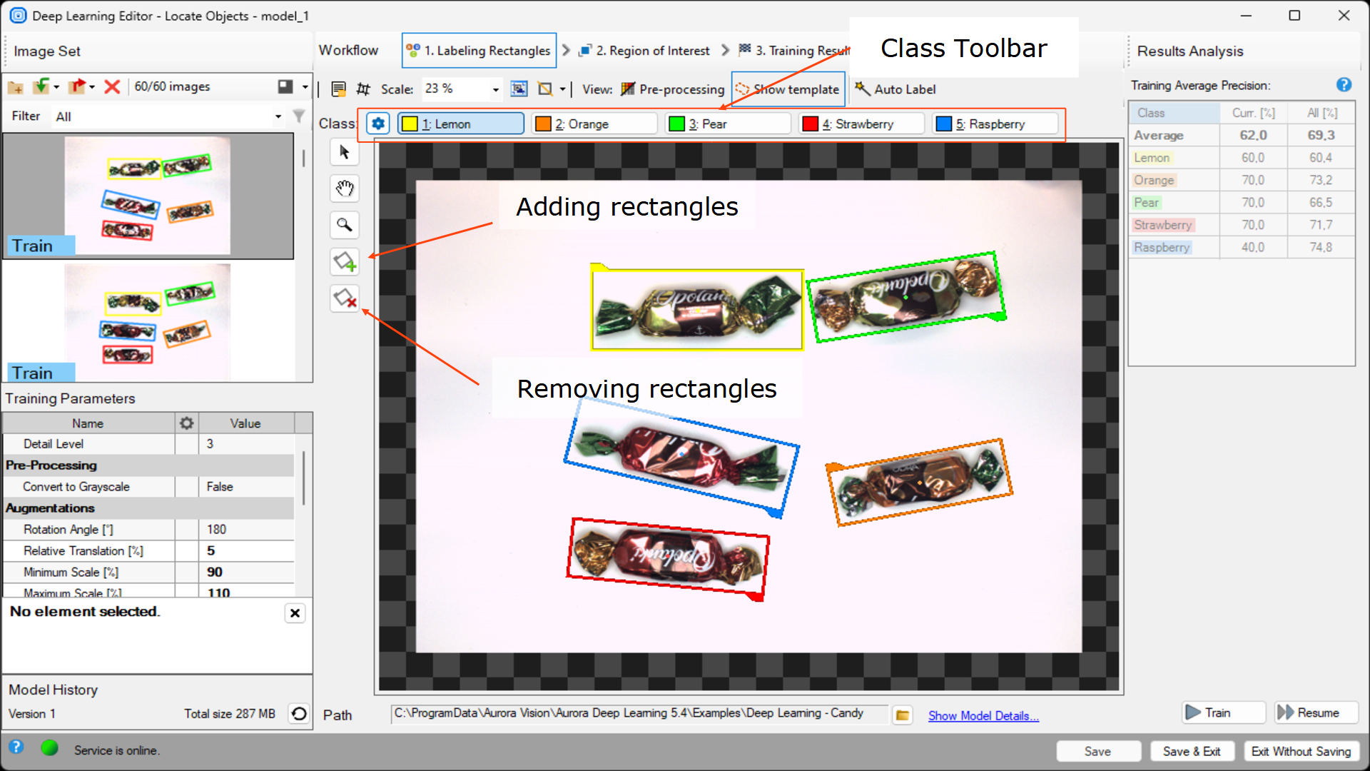The height and width of the screenshot is (771, 1370).
Task: Select the 4: Strawberry class
Action: 860,124
